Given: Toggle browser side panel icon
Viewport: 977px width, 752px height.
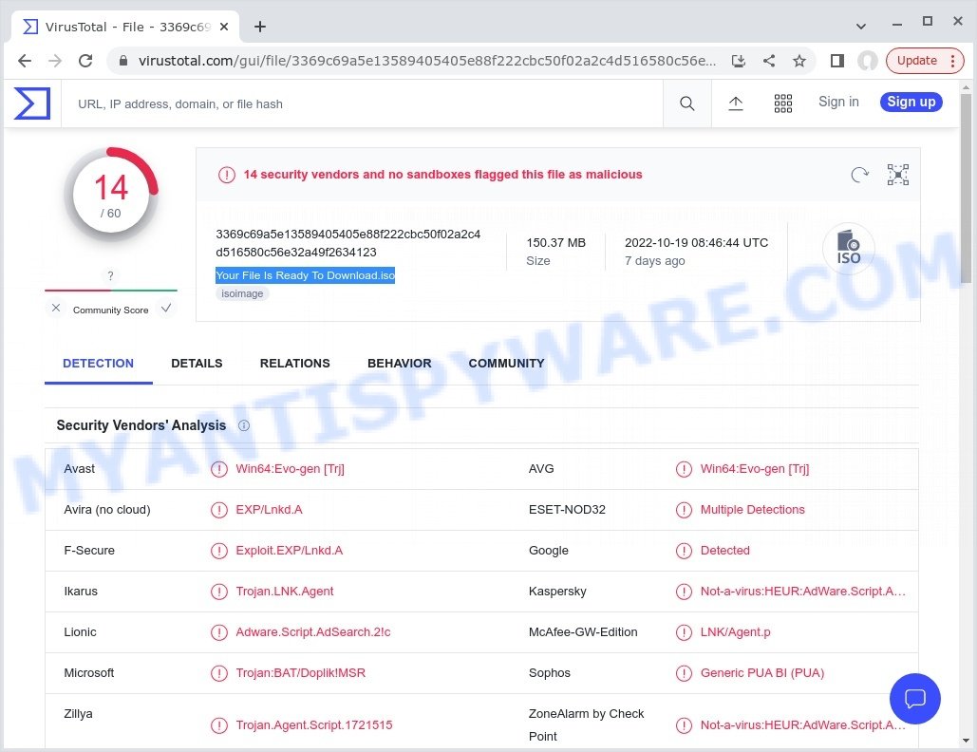Looking at the screenshot, I should tap(836, 61).
